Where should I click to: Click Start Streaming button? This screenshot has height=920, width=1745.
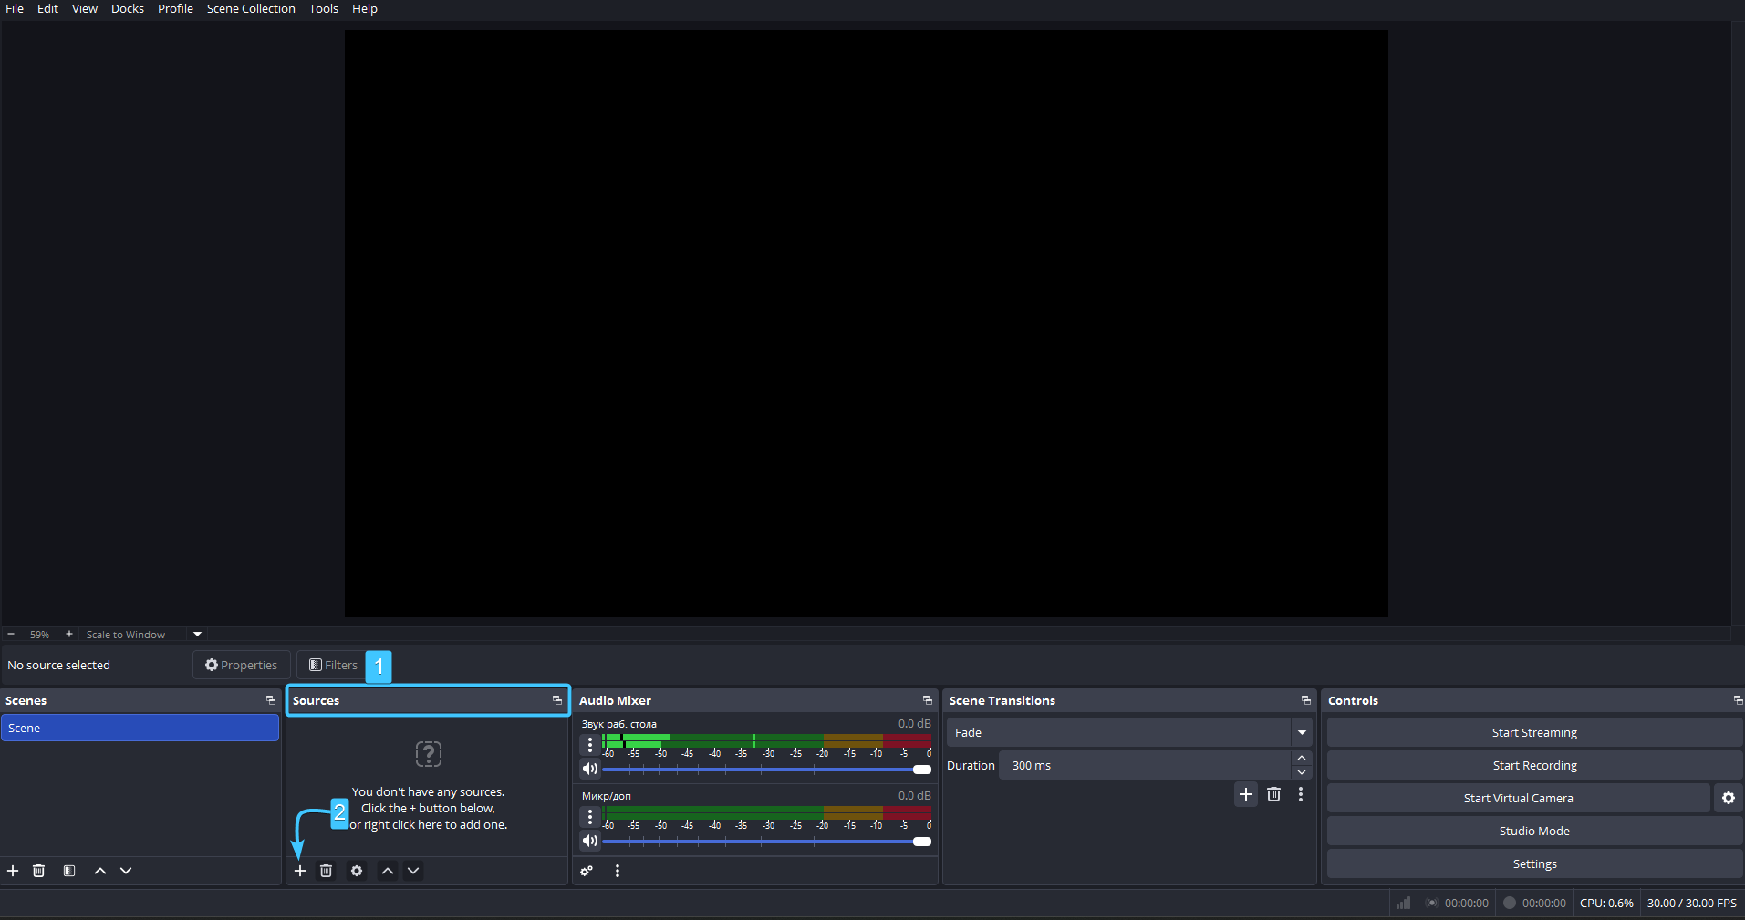click(1533, 732)
